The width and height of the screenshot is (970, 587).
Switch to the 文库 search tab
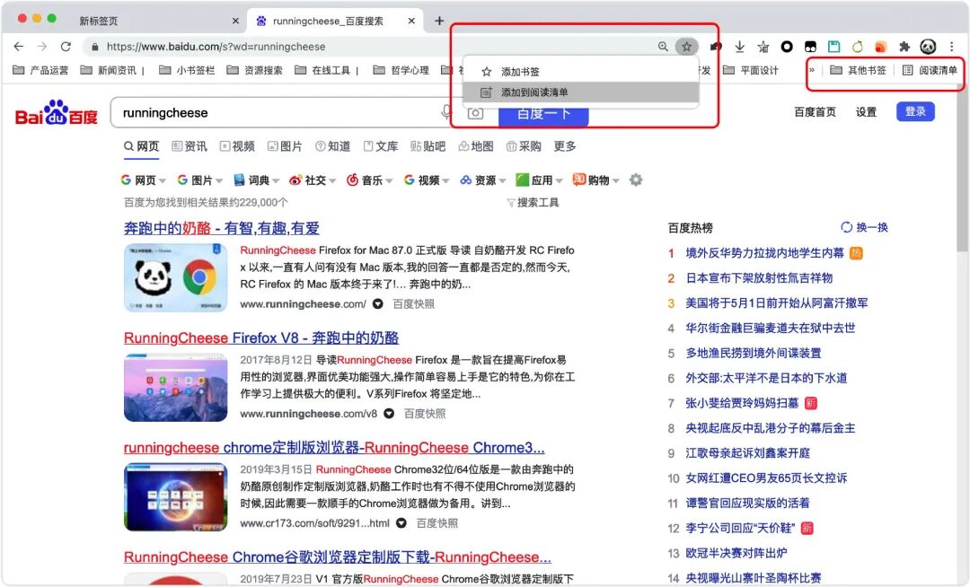coord(381,146)
